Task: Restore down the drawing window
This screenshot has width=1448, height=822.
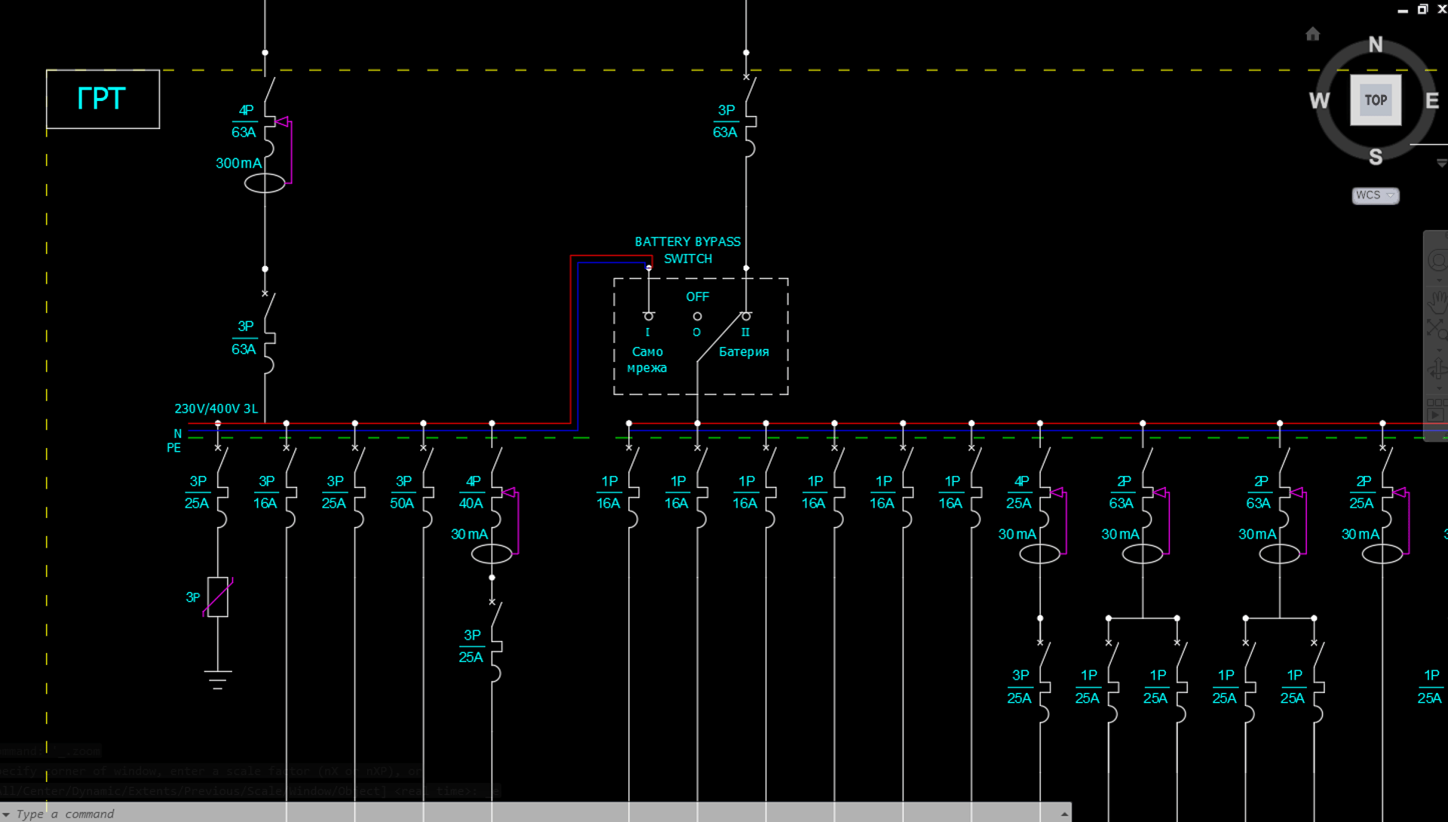Action: pyautogui.click(x=1422, y=10)
